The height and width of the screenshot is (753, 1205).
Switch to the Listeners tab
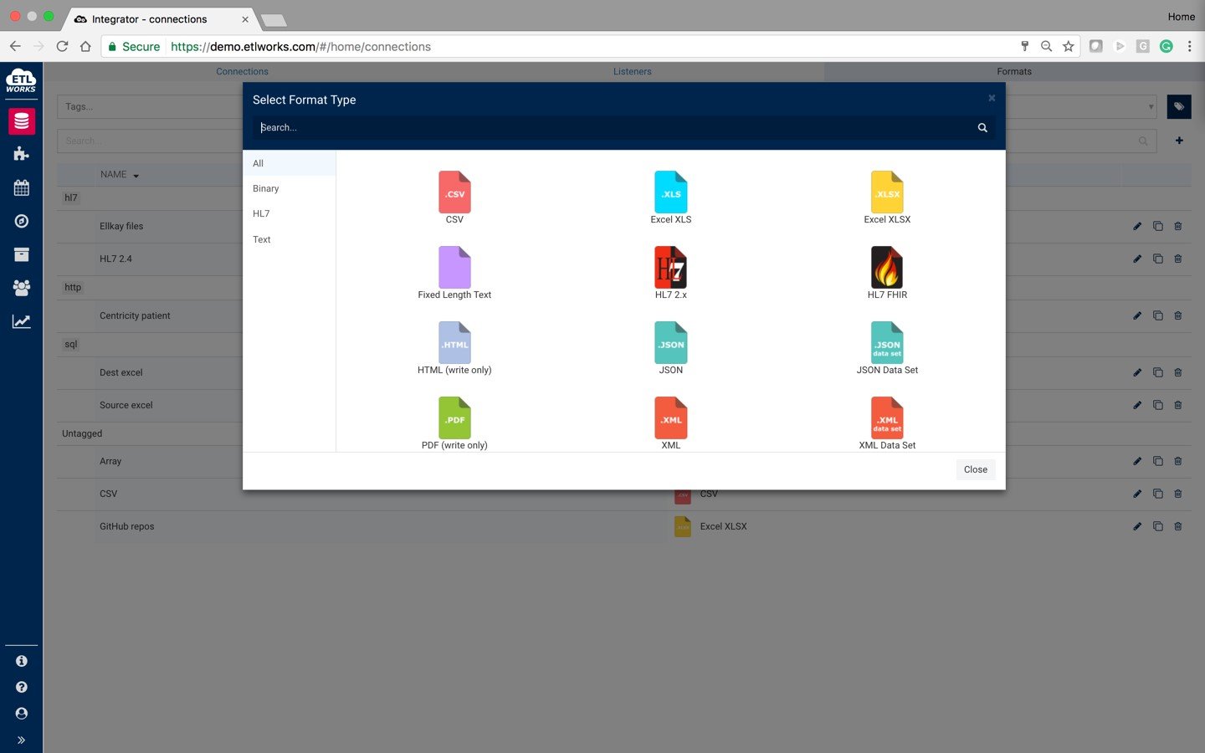(x=632, y=71)
